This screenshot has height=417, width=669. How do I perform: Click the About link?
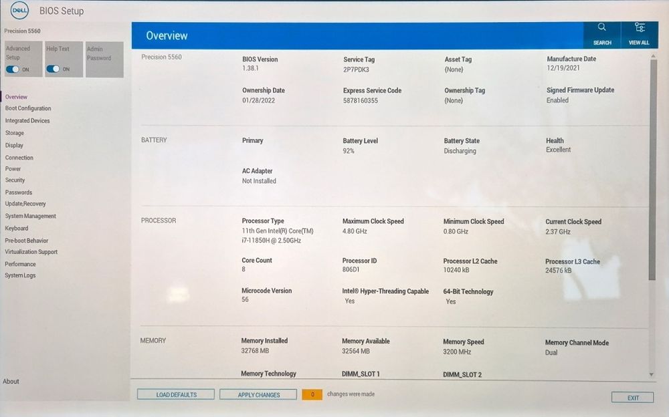pos(11,382)
